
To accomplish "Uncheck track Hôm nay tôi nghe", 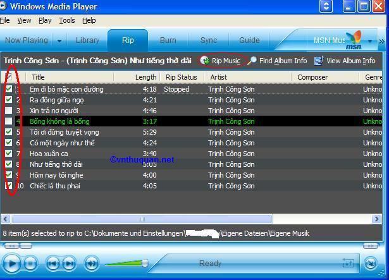I will tap(9, 175).
